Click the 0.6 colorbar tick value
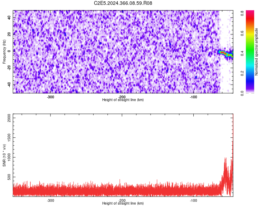The image size is (259, 207). 242,33
